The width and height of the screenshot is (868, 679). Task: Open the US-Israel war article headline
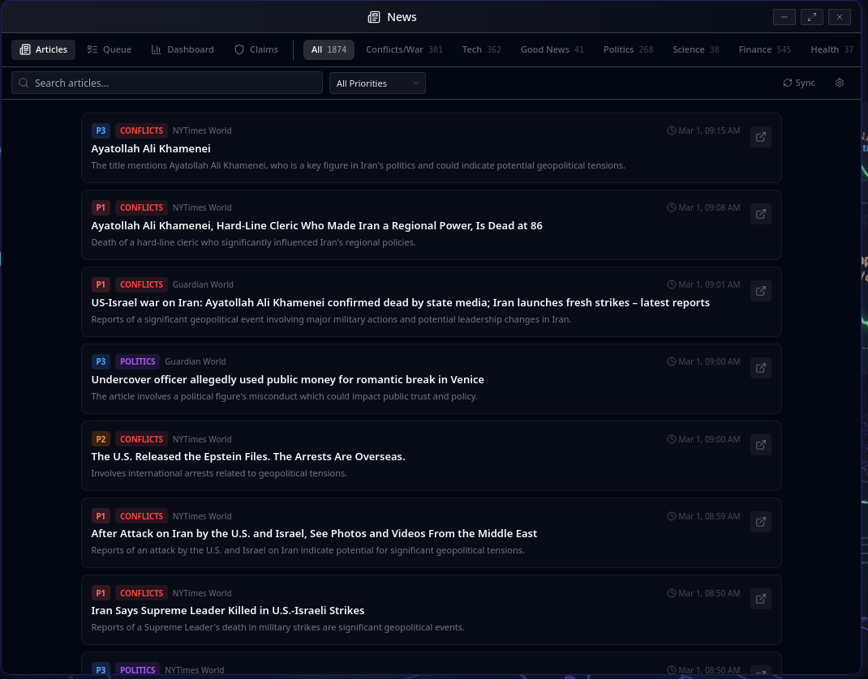click(x=400, y=302)
